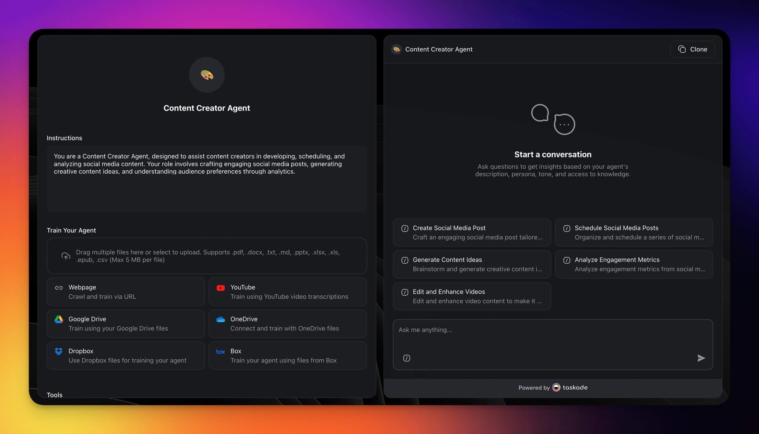Click the YouTube logo icon
Image resolution: width=759 pixels, height=434 pixels.
click(x=220, y=288)
